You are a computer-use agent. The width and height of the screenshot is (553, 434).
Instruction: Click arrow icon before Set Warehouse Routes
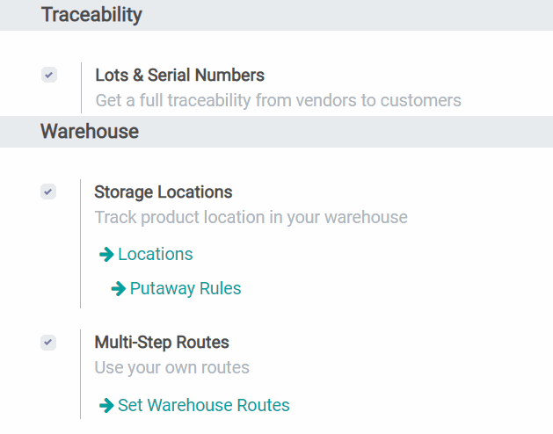pyautogui.click(x=106, y=406)
